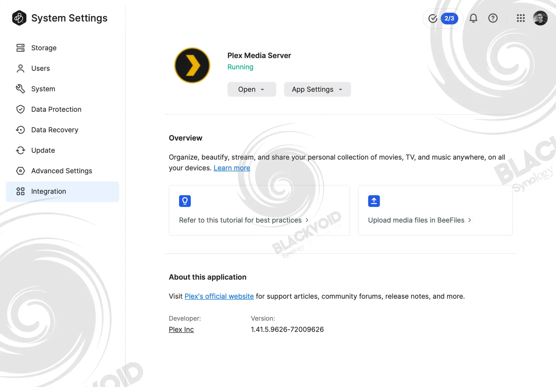The width and height of the screenshot is (556, 387).
Task: Follow the Learn more link
Action: [x=232, y=168]
